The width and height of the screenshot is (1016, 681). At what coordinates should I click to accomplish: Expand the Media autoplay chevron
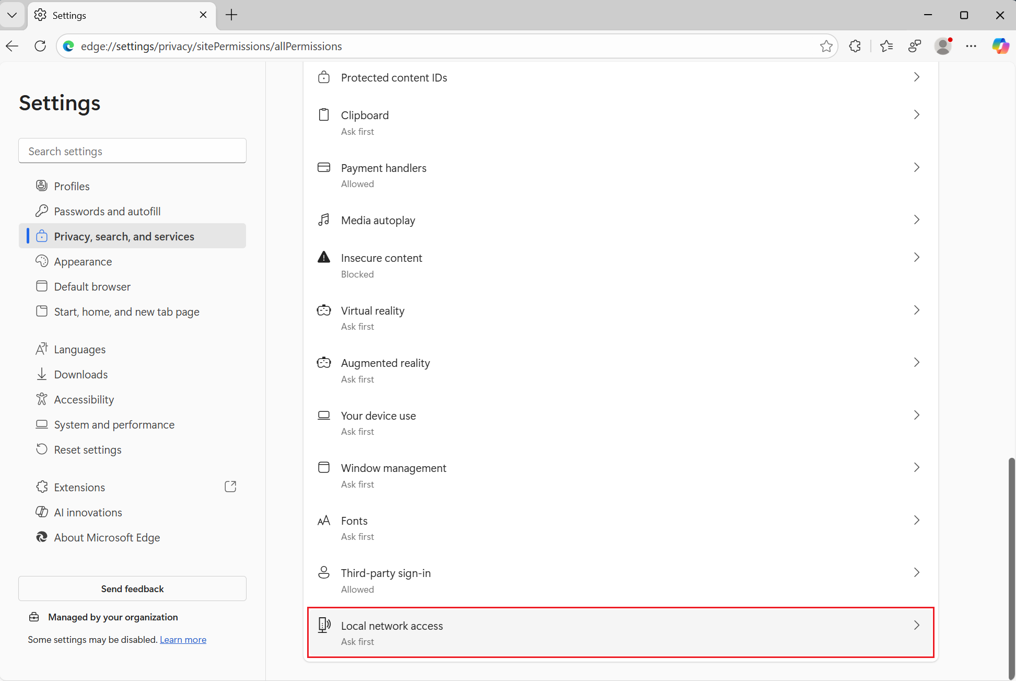click(917, 220)
